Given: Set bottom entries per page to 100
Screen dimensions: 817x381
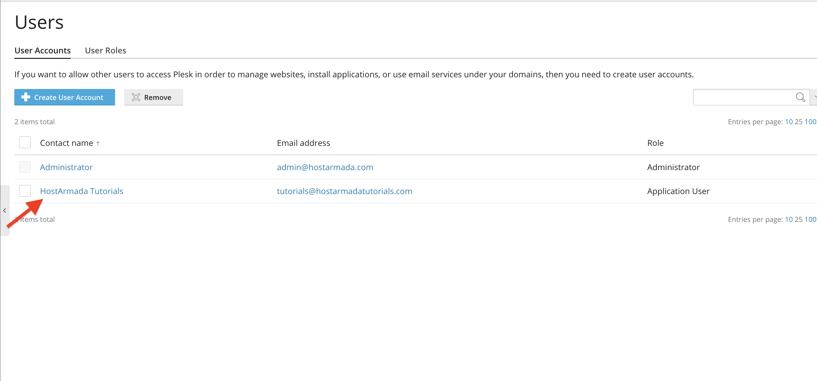Looking at the screenshot, I should pyautogui.click(x=810, y=219).
